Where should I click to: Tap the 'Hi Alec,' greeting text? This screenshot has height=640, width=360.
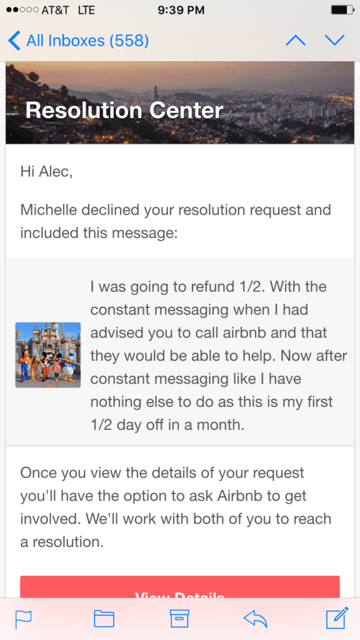coord(46,172)
